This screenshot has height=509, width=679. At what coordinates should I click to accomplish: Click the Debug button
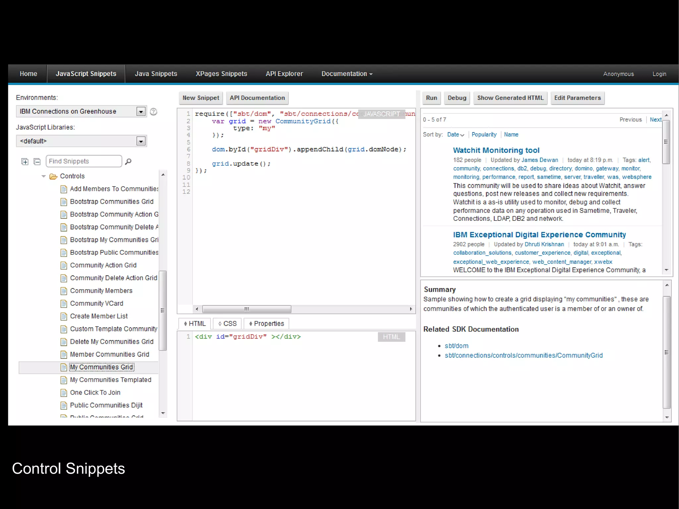457,98
